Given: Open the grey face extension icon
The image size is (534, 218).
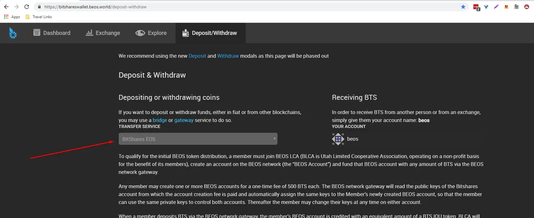Looking at the screenshot, I should click(516, 7).
